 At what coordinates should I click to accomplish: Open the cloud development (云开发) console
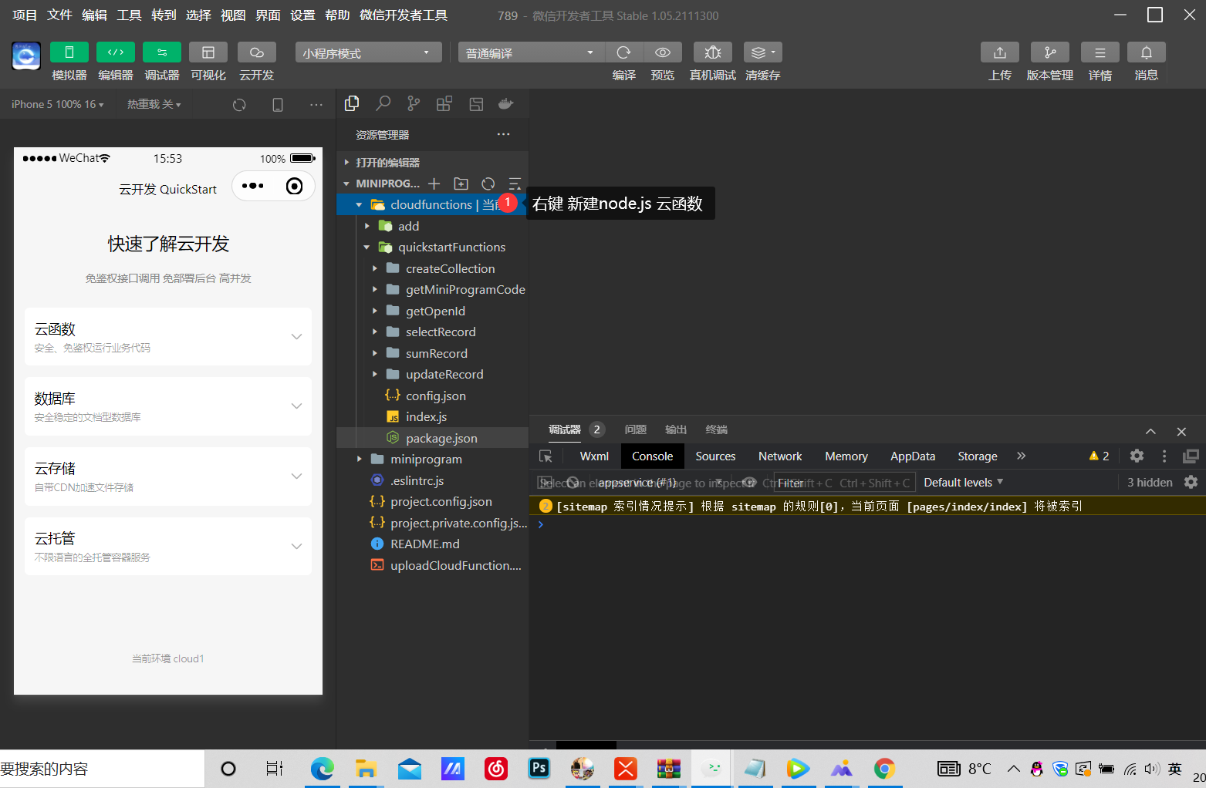coord(257,52)
